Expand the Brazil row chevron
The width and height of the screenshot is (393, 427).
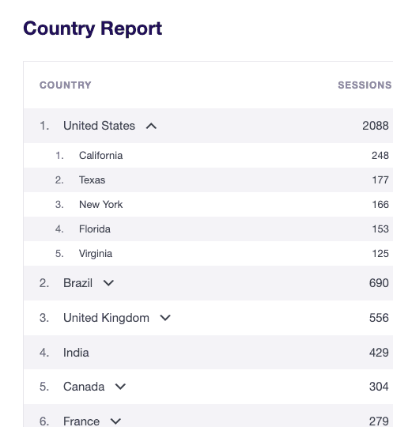pos(108,283)
